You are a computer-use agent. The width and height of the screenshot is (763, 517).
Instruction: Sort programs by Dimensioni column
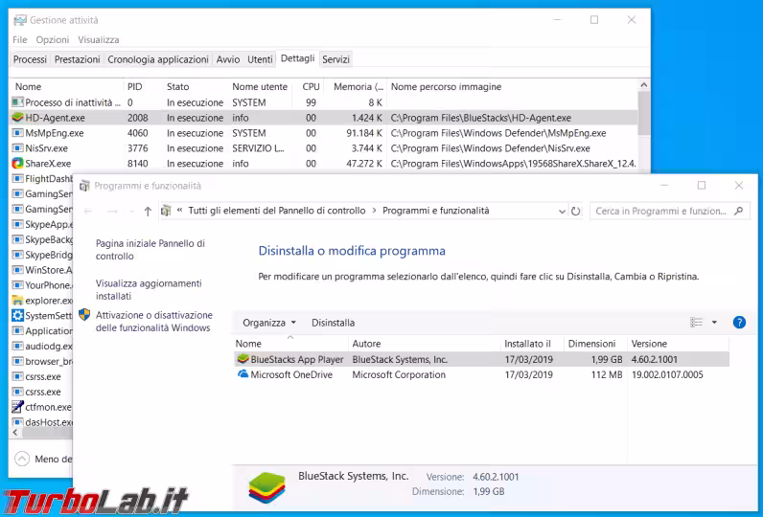(x=595, y=344)
